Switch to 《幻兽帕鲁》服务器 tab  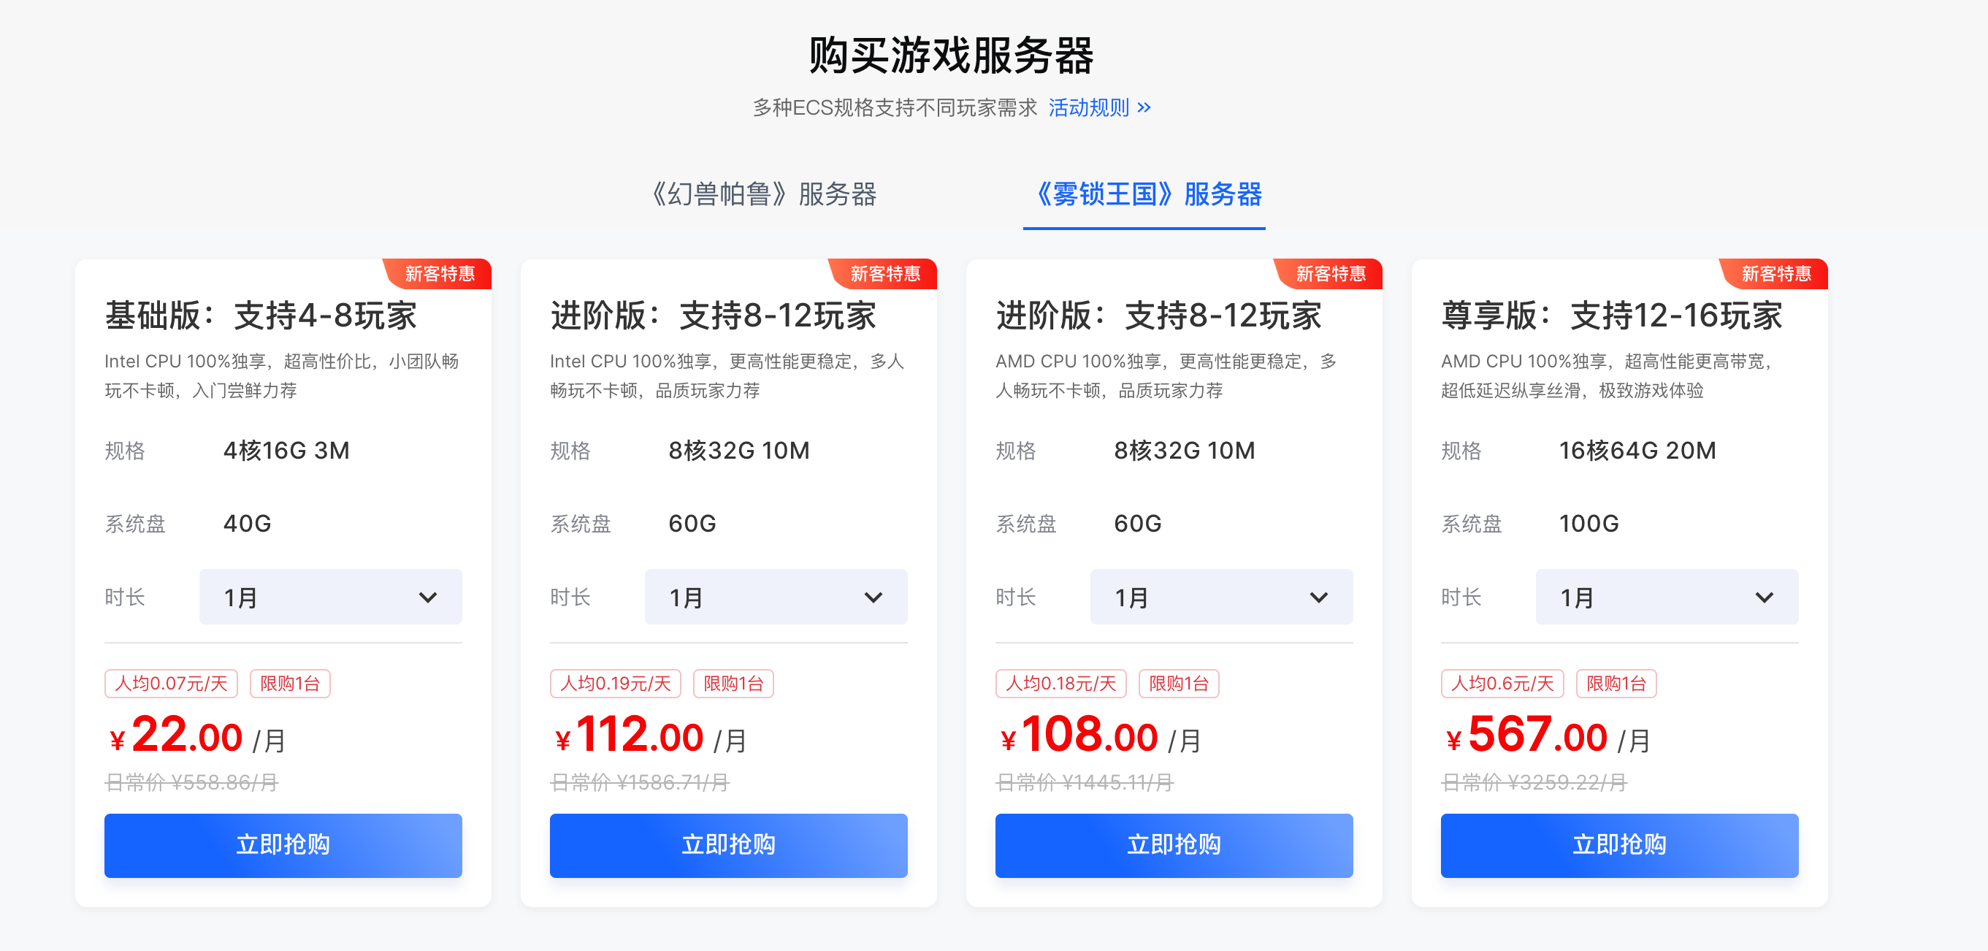pos(763,194)
